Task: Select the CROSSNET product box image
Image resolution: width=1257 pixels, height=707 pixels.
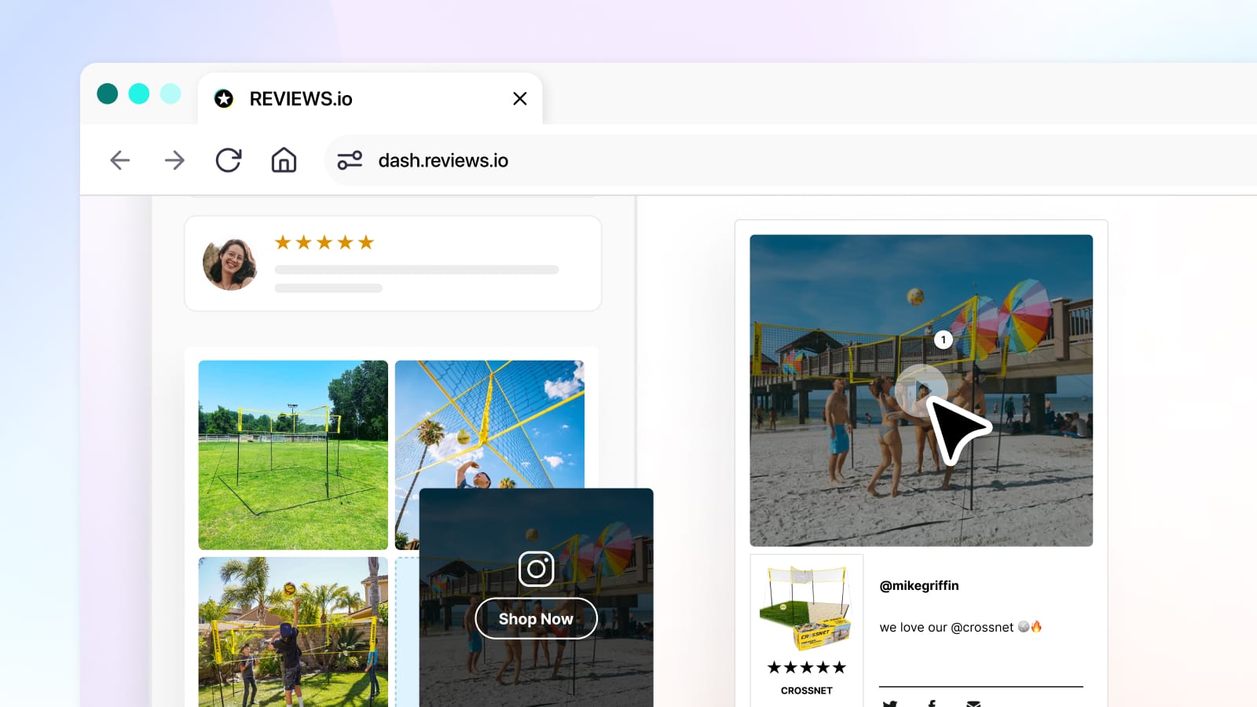Action: pos(806,609)
